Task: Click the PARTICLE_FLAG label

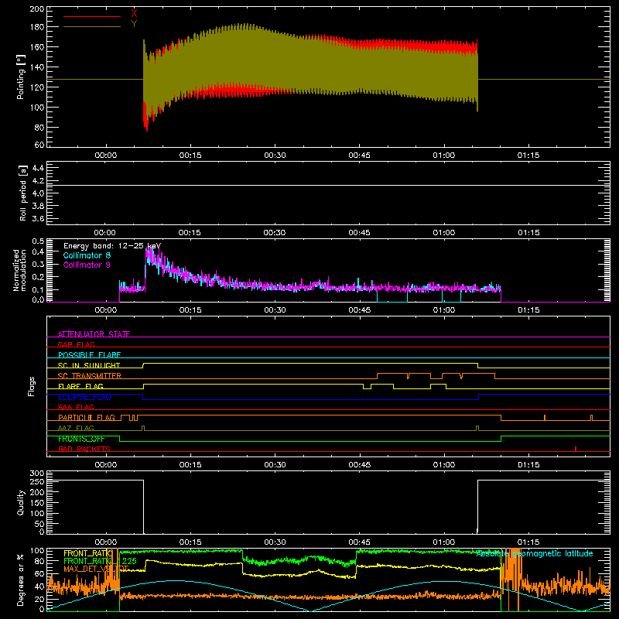Action: pos(87,417)
